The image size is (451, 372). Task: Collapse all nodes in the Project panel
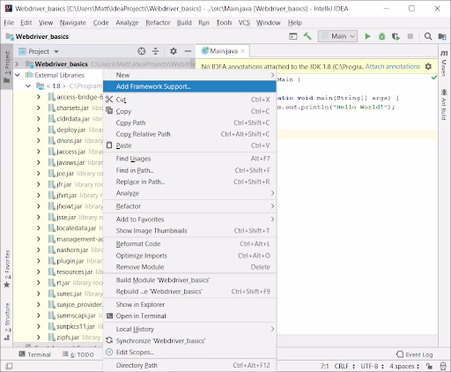tap(155, 51)
